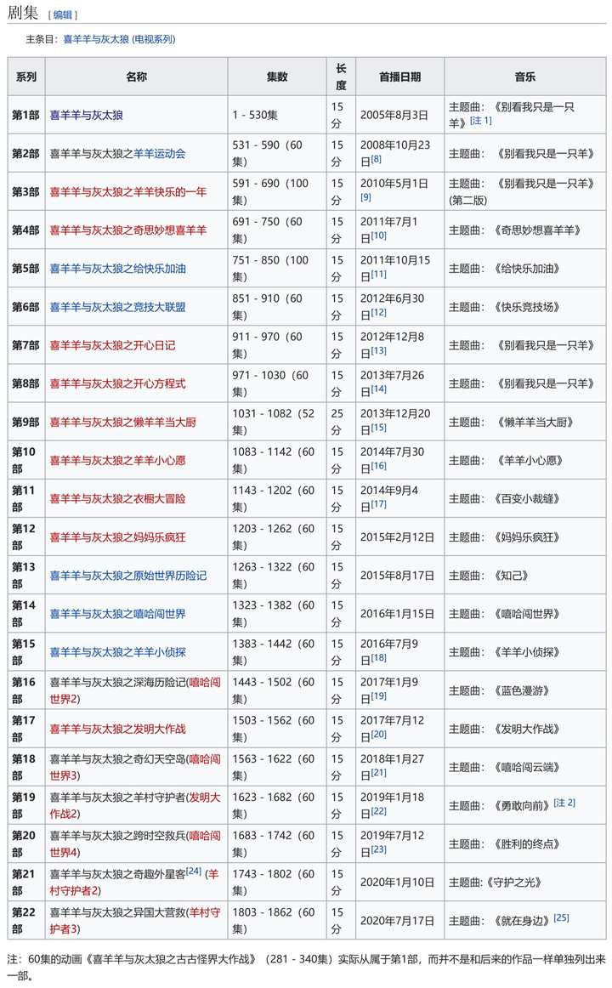
Task: Click reference [12] after 2012年6月30日
Action: (378, 313)
